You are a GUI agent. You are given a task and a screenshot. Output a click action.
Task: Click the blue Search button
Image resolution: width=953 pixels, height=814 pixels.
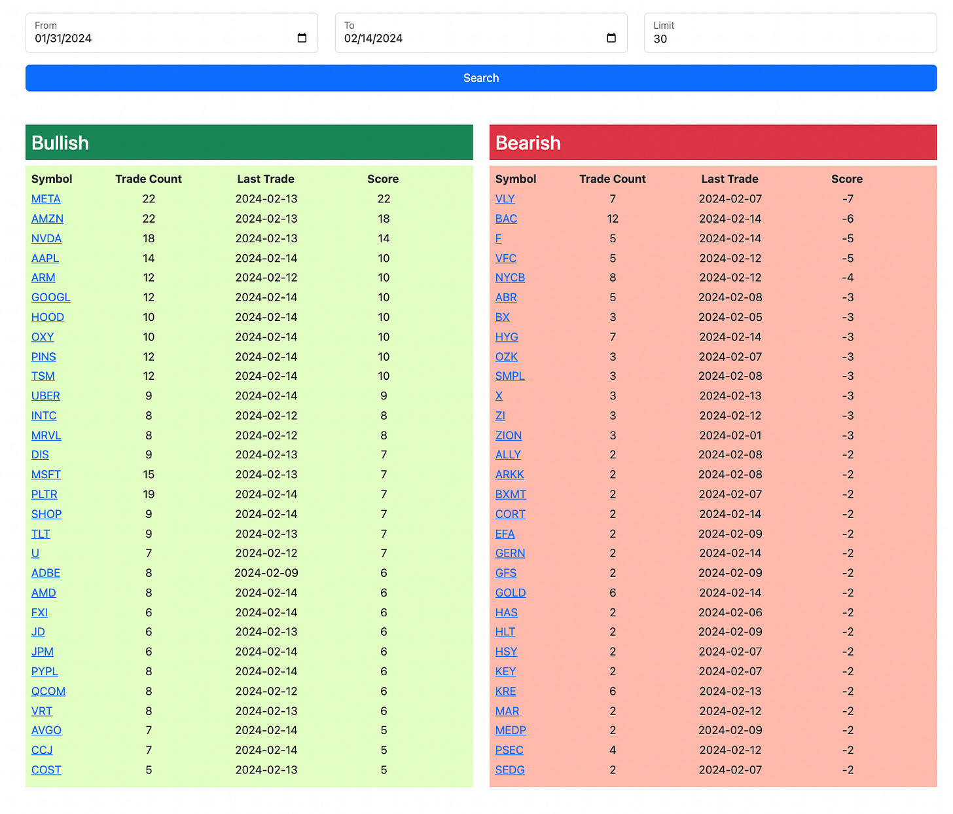(481, 78)
